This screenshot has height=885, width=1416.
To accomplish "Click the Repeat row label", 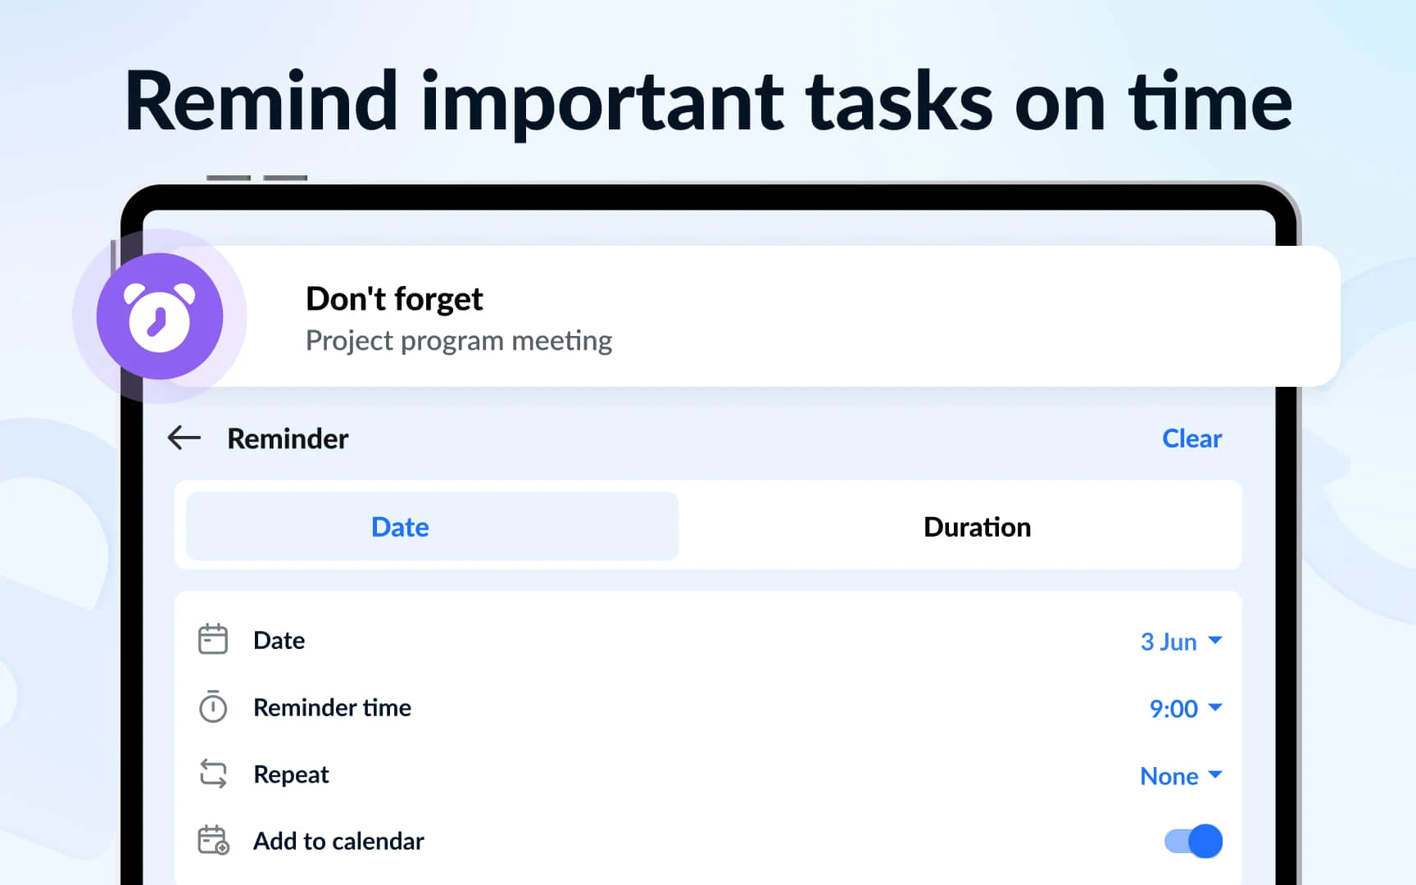I will point(291,774).
